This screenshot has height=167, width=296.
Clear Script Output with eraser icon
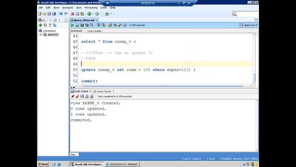(77, 96)
